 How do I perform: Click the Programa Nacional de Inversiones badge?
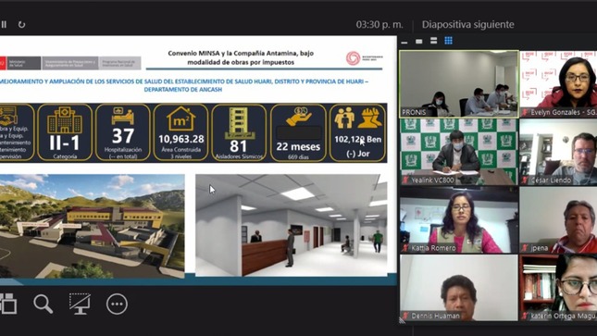120,63
